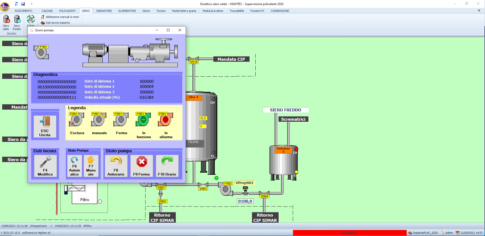Switch to DRENATORE tab

pos(104,11)
